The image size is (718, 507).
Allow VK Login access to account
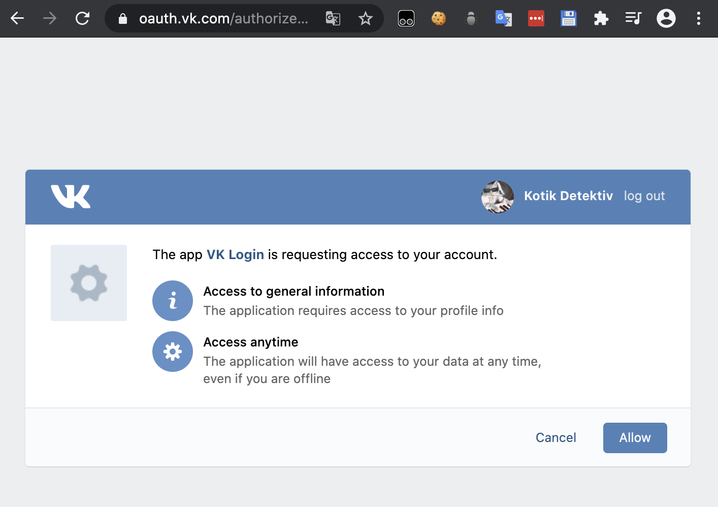point(635,438)
